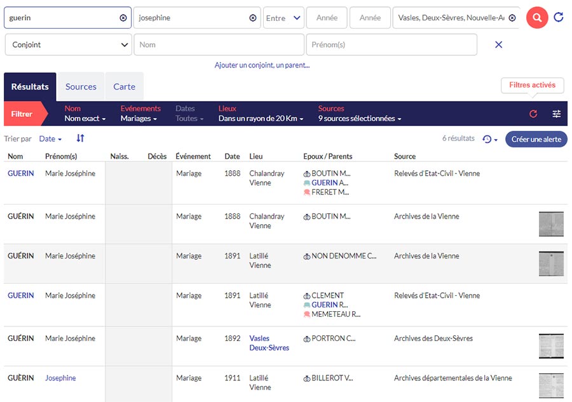572x402 pixels.
Task: Toggle sort order arrows icon
Action: pos(80,138)
